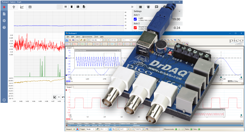This screenshot has width=245, height=132.
Task: Switch to Scope 2 tab
Action: [x=69, y=87]
